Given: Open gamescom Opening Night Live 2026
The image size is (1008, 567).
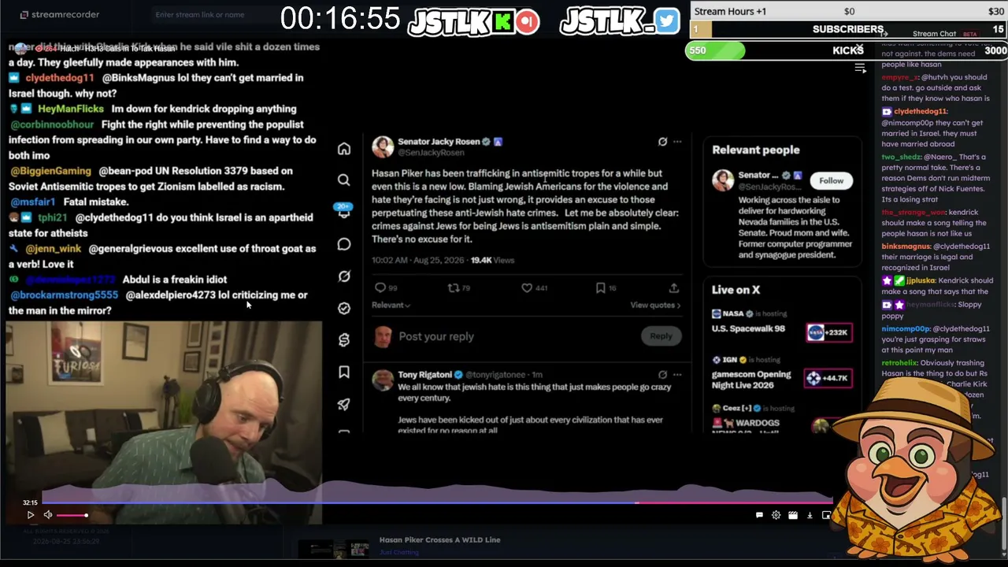Looking at the screenshot, I should pyautogui.click(x=750, y=380).
